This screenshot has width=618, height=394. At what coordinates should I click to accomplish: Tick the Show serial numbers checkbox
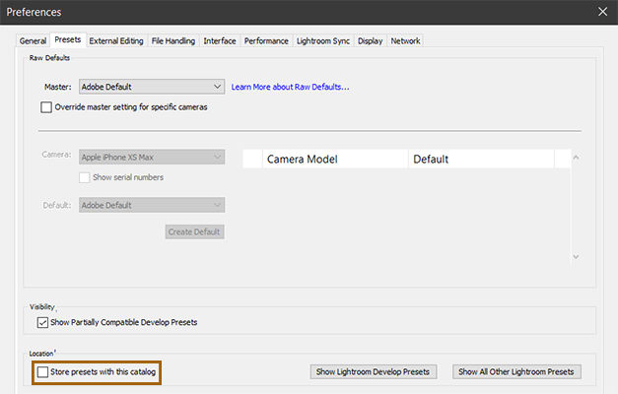click(x=85, y=177)
